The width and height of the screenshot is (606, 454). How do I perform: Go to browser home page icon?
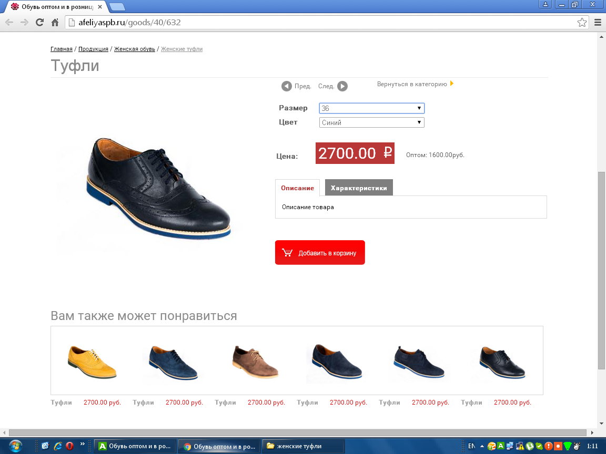(55, 22)
